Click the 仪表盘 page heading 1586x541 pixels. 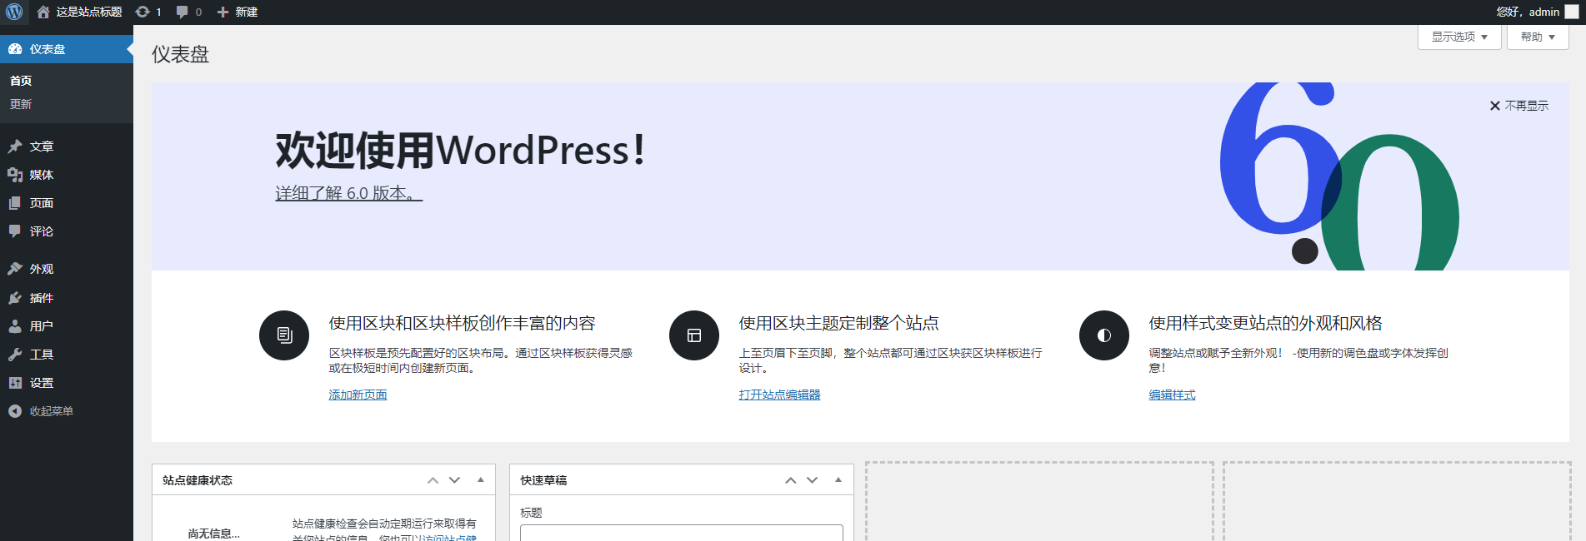click(180, 54)
